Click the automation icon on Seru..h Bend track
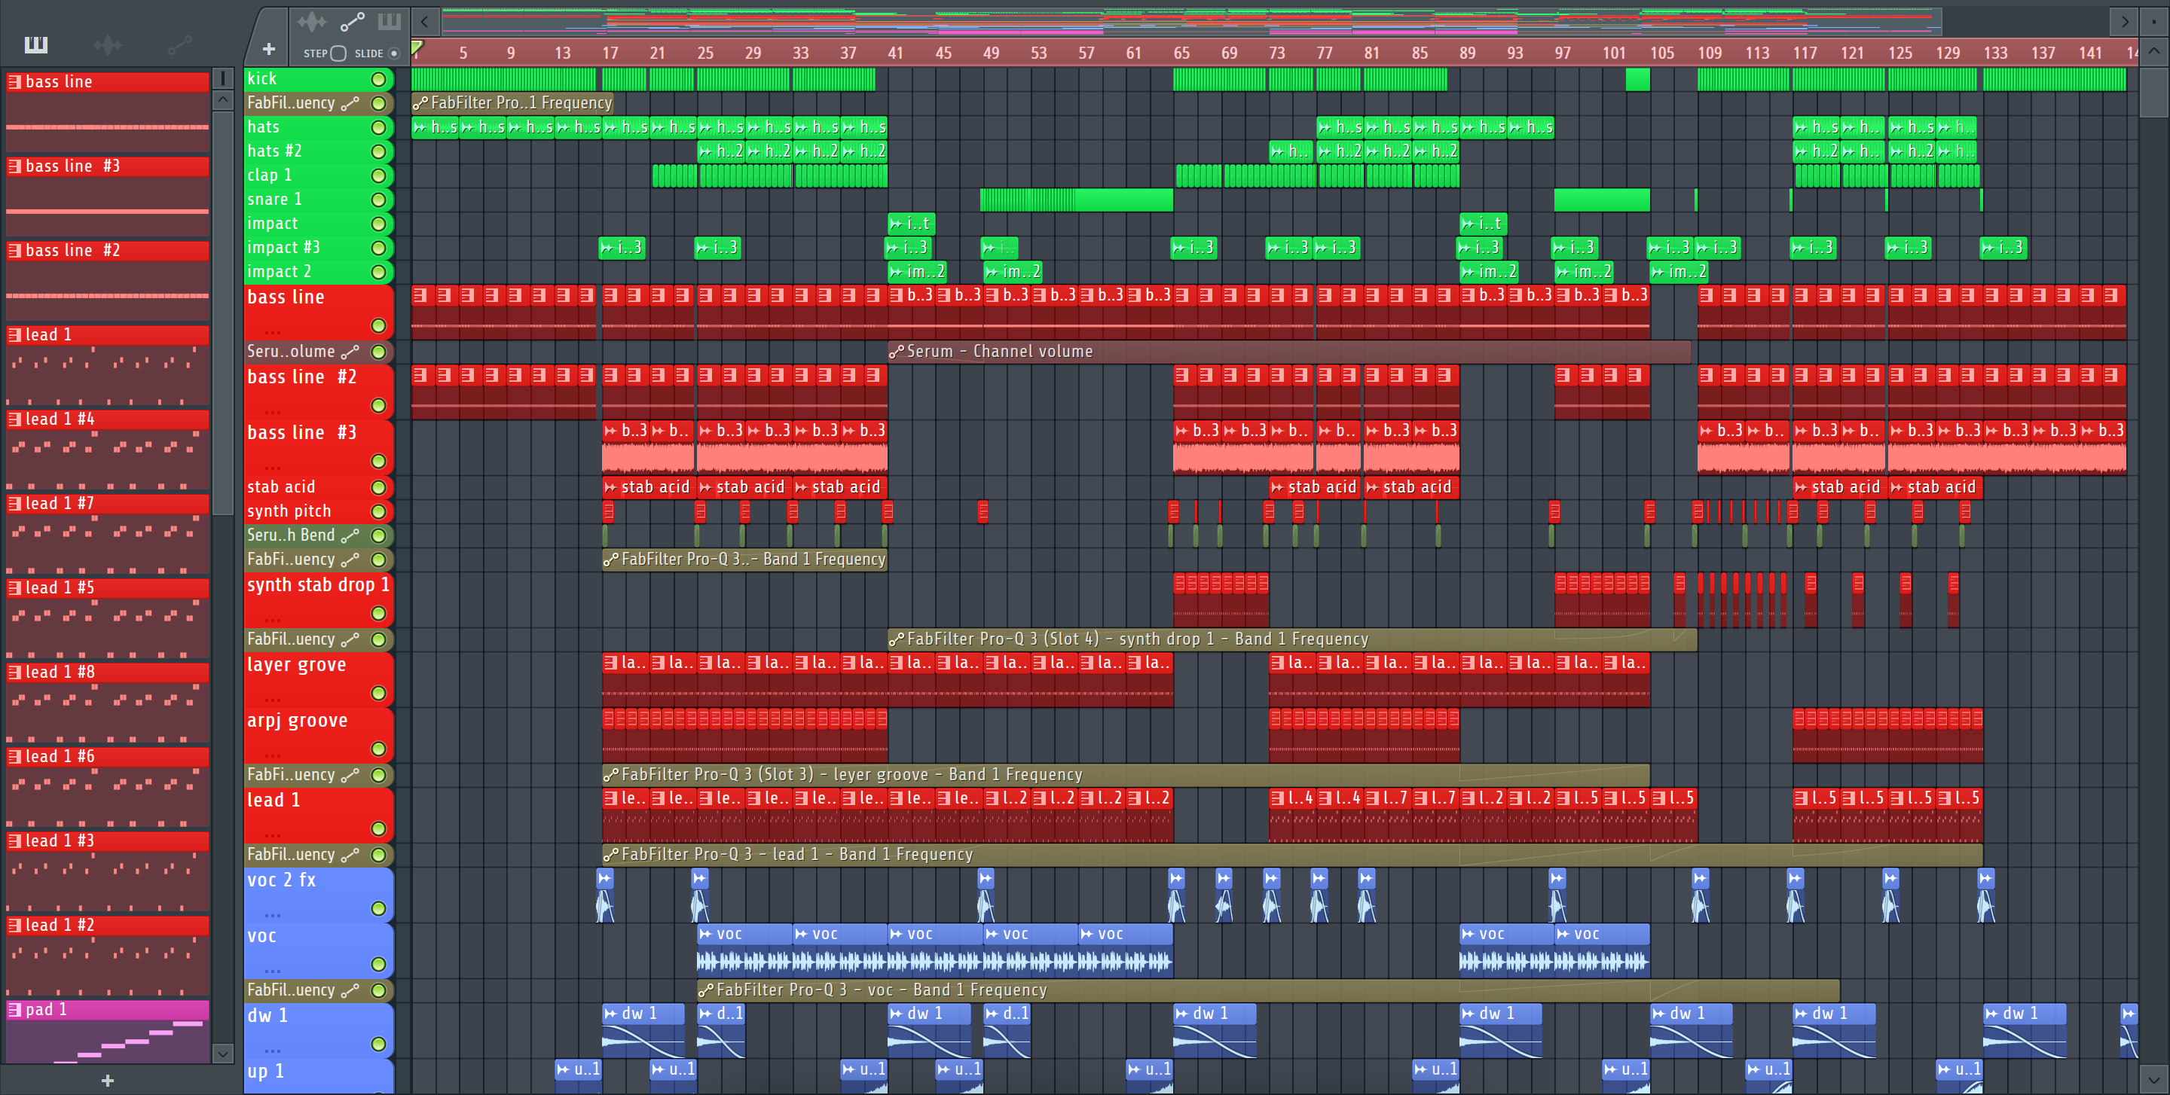The image size is (2170, 1095). pos(350,535)
